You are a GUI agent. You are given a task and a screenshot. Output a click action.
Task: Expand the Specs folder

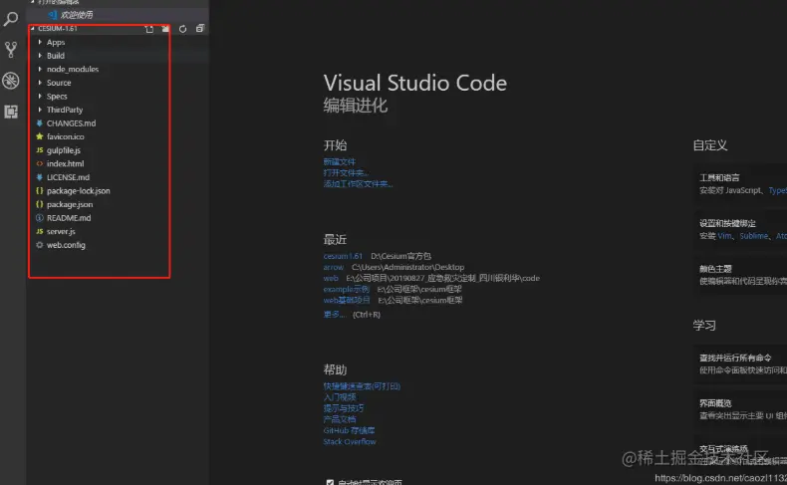(x=57, y=97)
